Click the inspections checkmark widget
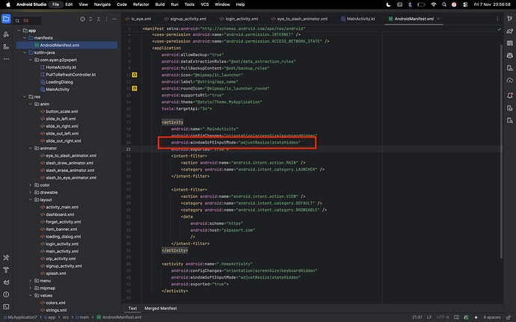Image resolution: width=516 pixels, height=322 pixels. point(500,29)
